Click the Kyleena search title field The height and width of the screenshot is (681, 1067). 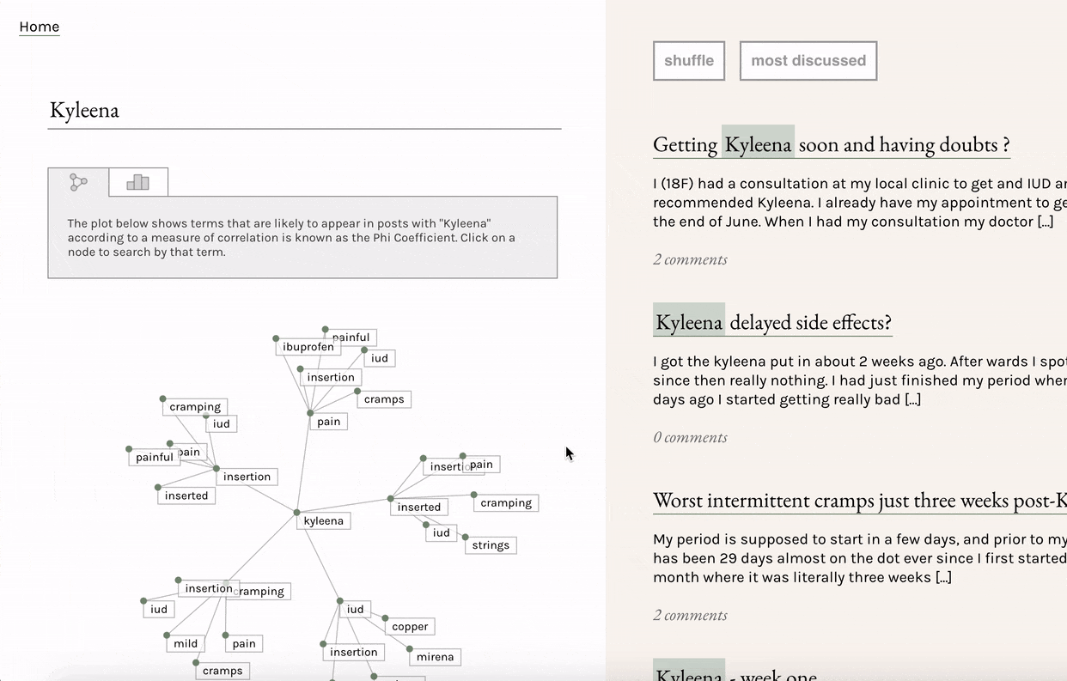304,111
